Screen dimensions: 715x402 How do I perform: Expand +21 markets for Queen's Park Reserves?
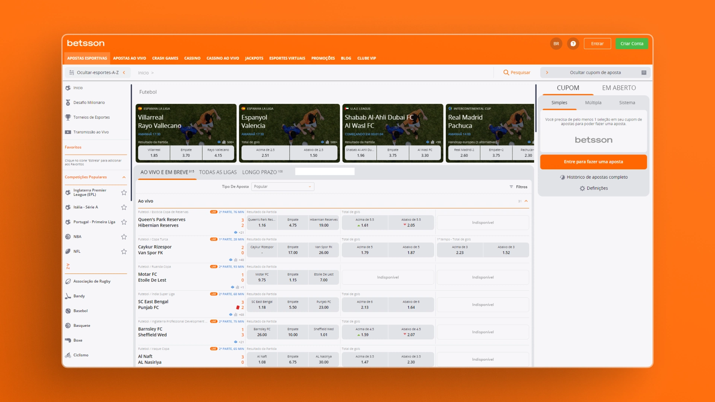(x=241, y=233)
